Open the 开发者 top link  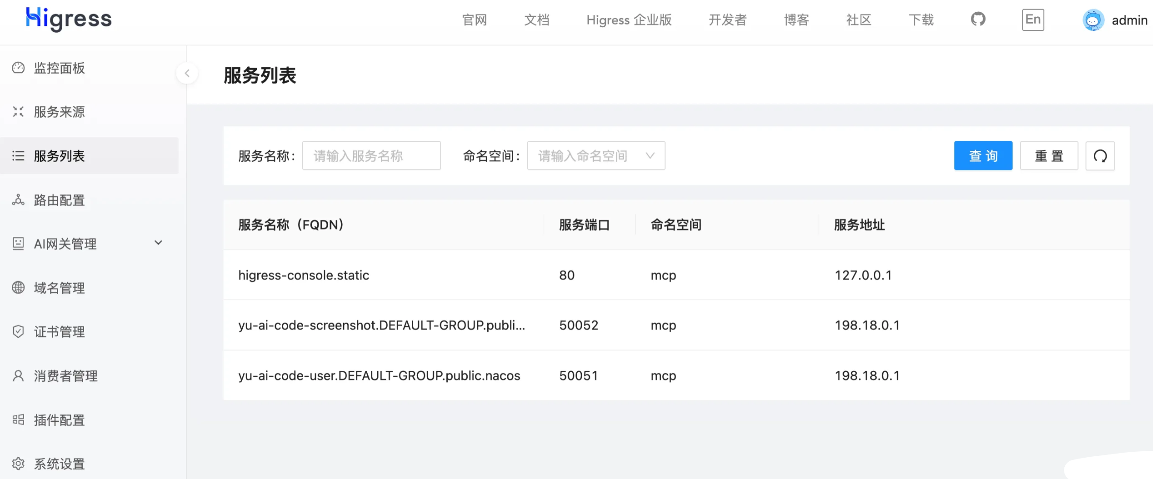tap(728, 20)
